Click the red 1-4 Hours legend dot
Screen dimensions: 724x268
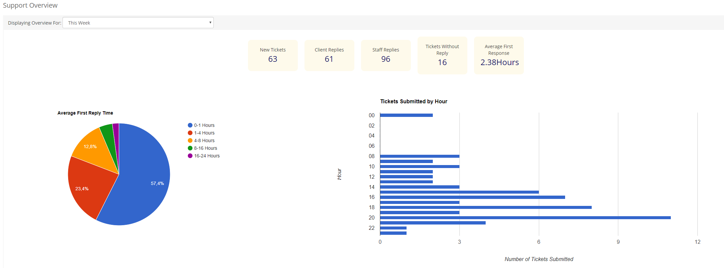tap(190, 133)
